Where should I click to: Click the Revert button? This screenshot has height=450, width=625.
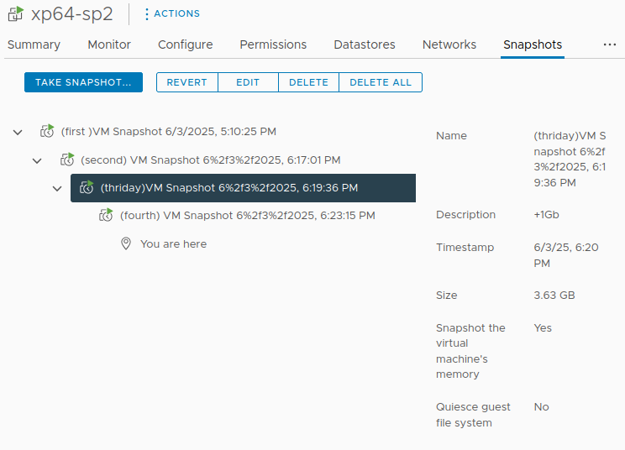186,82
